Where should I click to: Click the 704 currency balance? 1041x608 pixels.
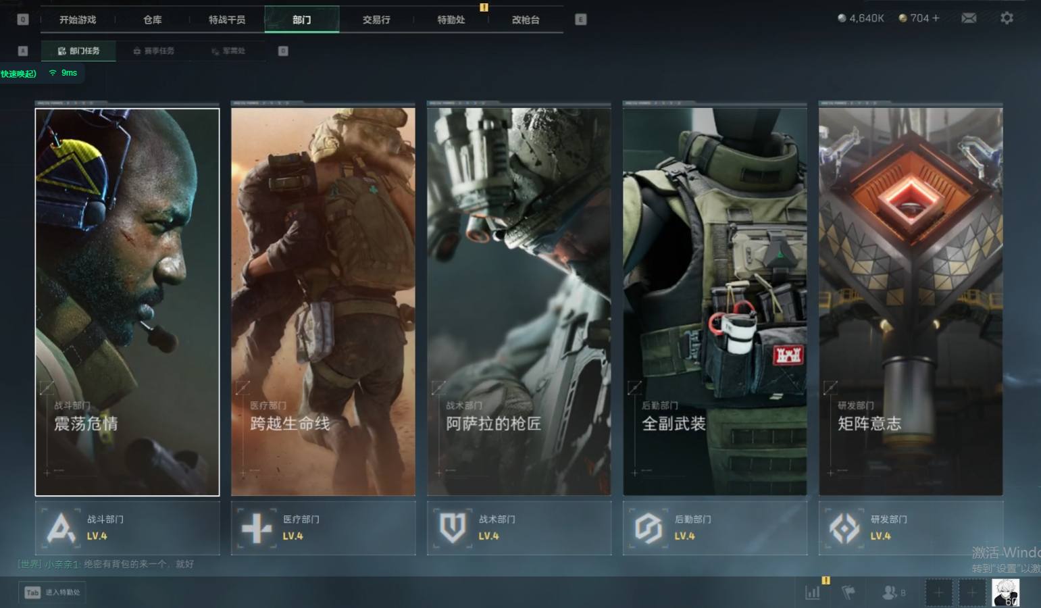click(919, 18)
